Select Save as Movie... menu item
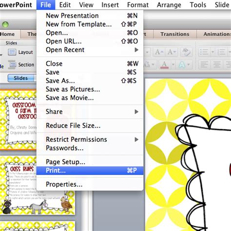Screen dimensions: 231x231 (90, 98)
